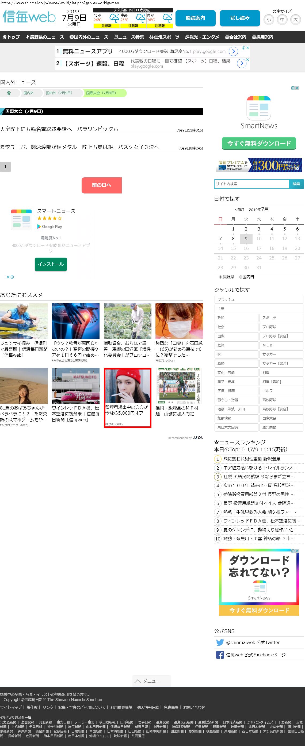The height and width of the screenshot is (746, 305).
Task: Open ranking item 熊に襲われ男性重傷
Action: tap(252, 459)
